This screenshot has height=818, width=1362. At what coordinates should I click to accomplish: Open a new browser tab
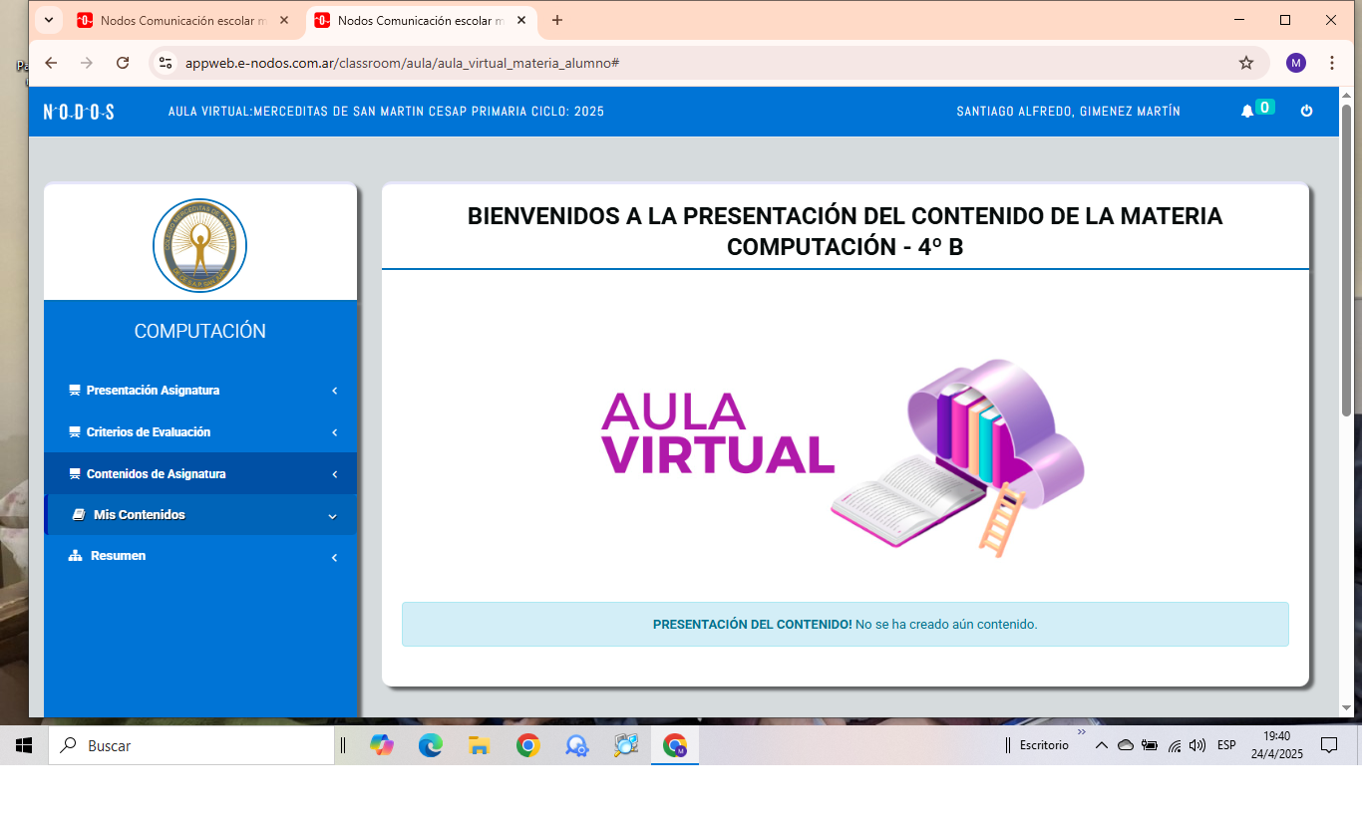(x=556, y=20)
